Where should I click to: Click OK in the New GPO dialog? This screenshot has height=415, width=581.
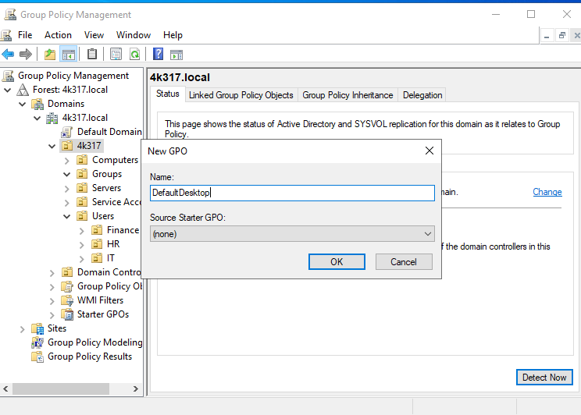[337, 261]
